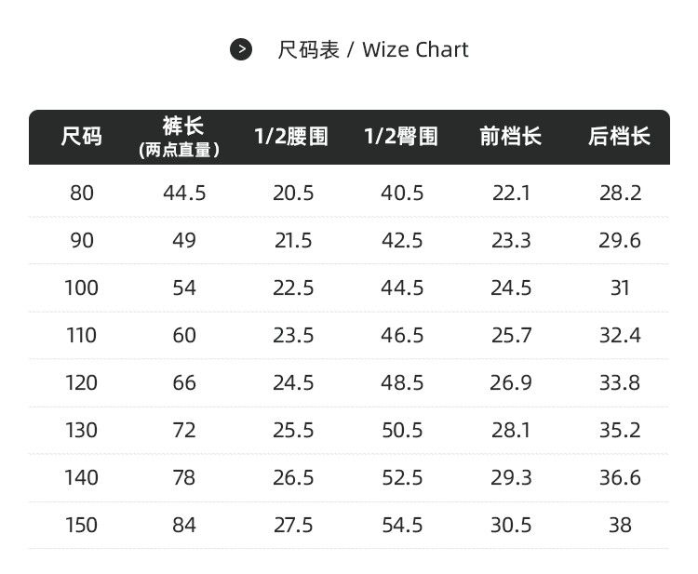Select the size 140 row label
This screenshot has width=698, height=574.
[82, 478]
